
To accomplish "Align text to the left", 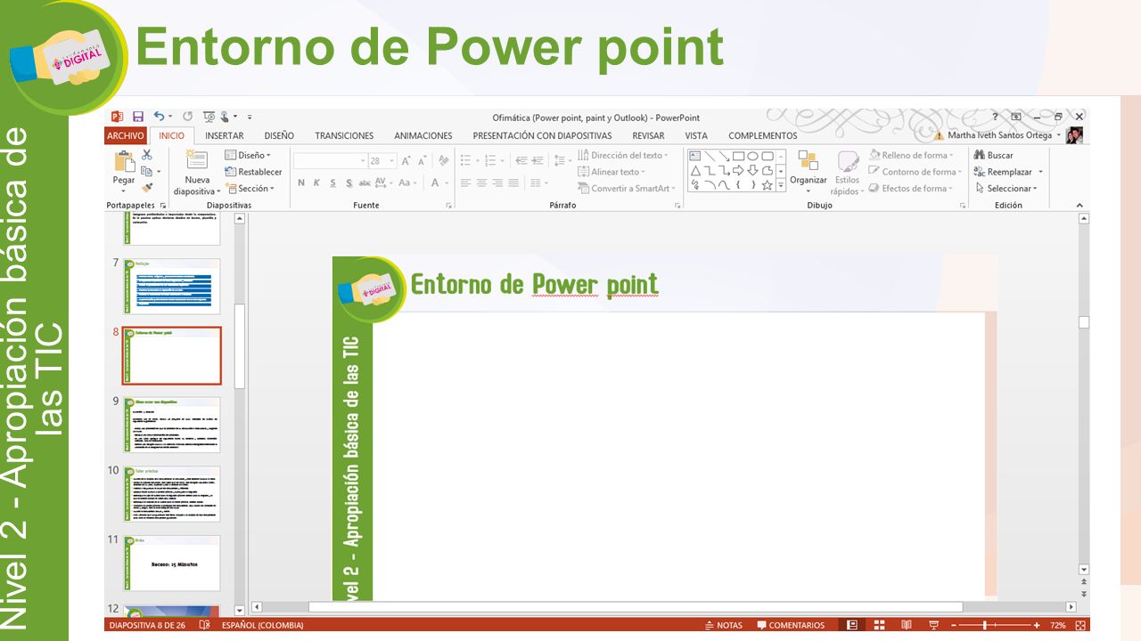I will (465, 183).
